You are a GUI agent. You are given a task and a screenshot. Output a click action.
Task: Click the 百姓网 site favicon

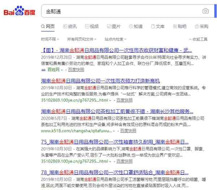pyautogui.click(x=43, y=70)
